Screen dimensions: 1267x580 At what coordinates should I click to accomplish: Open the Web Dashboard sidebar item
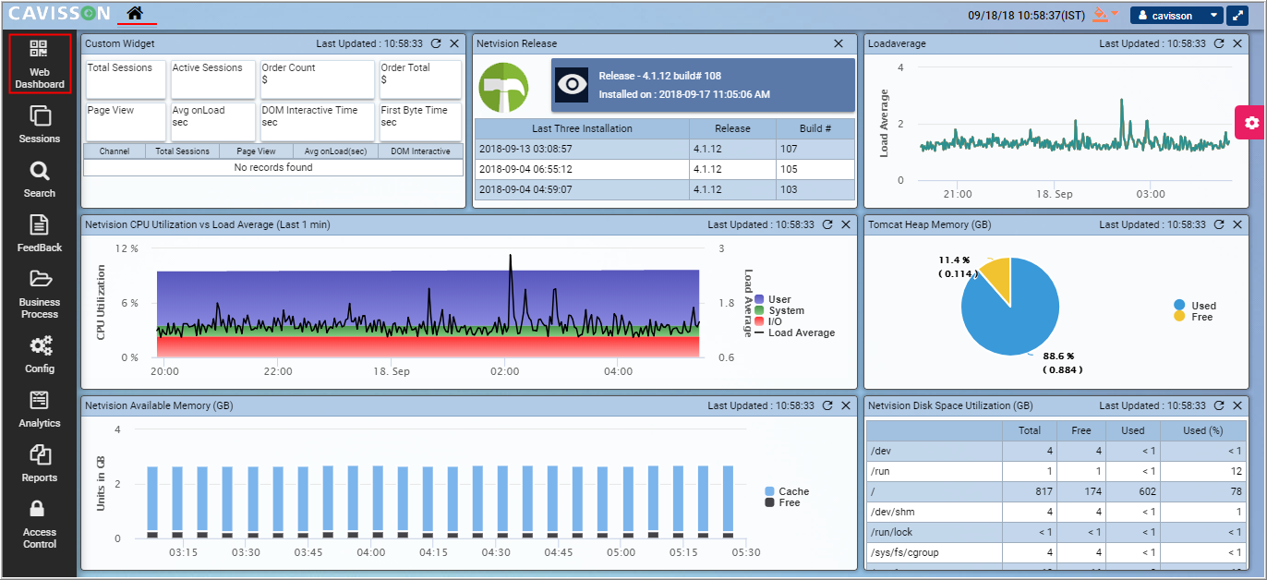click(x=40, y=64)
